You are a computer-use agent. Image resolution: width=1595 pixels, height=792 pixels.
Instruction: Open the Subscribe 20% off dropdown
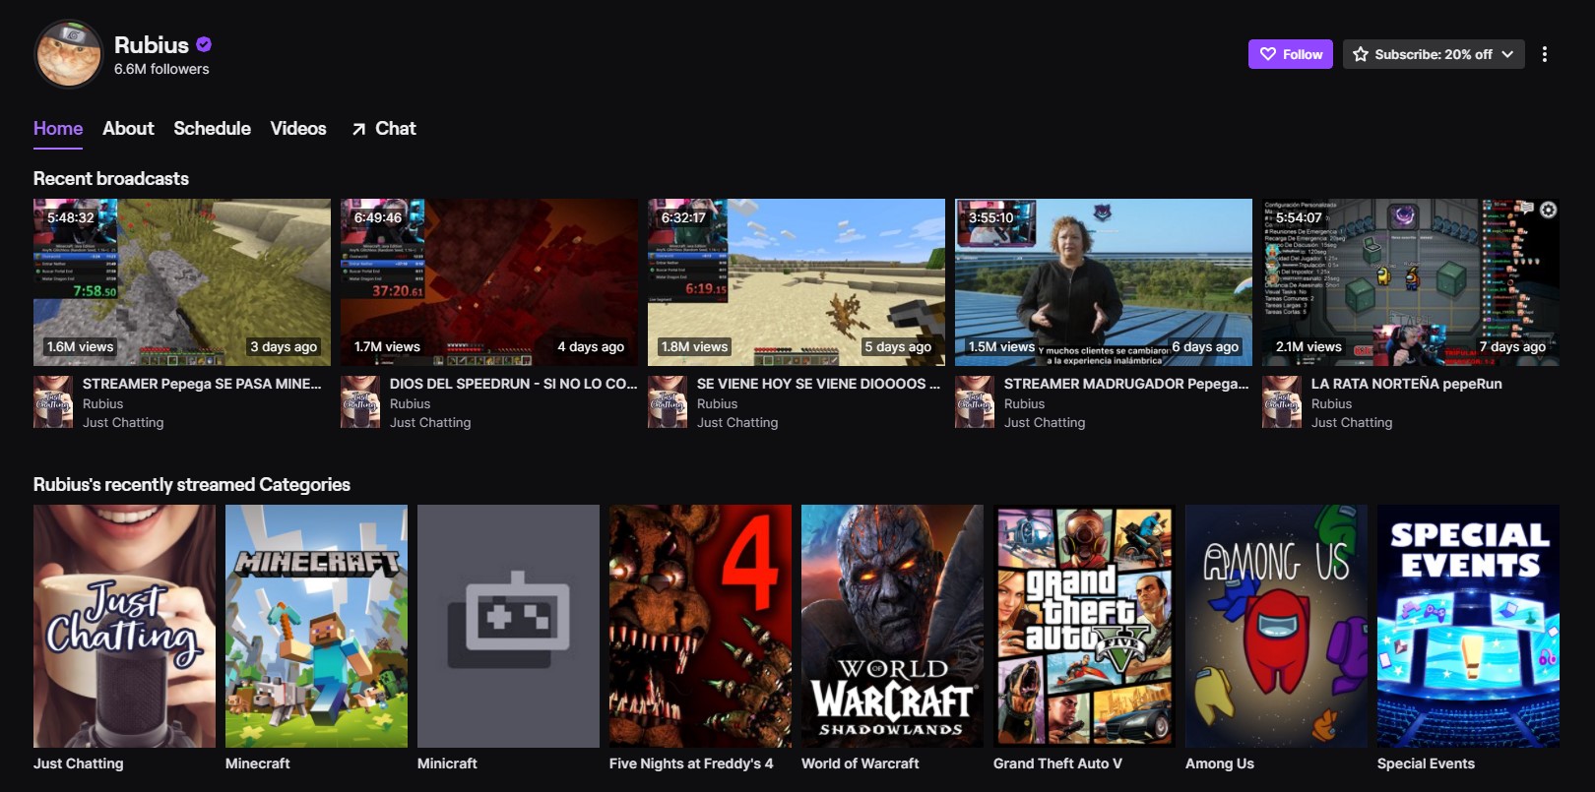[x=1434, y=54]
